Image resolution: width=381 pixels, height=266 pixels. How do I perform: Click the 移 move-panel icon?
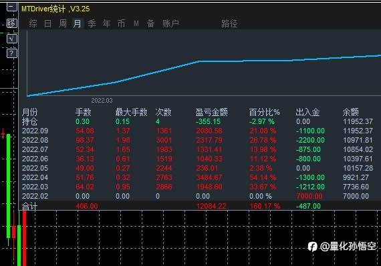pos(11,23)
